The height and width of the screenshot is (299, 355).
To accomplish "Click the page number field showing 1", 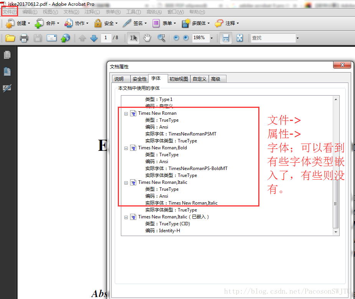I will tap(106, 38).
